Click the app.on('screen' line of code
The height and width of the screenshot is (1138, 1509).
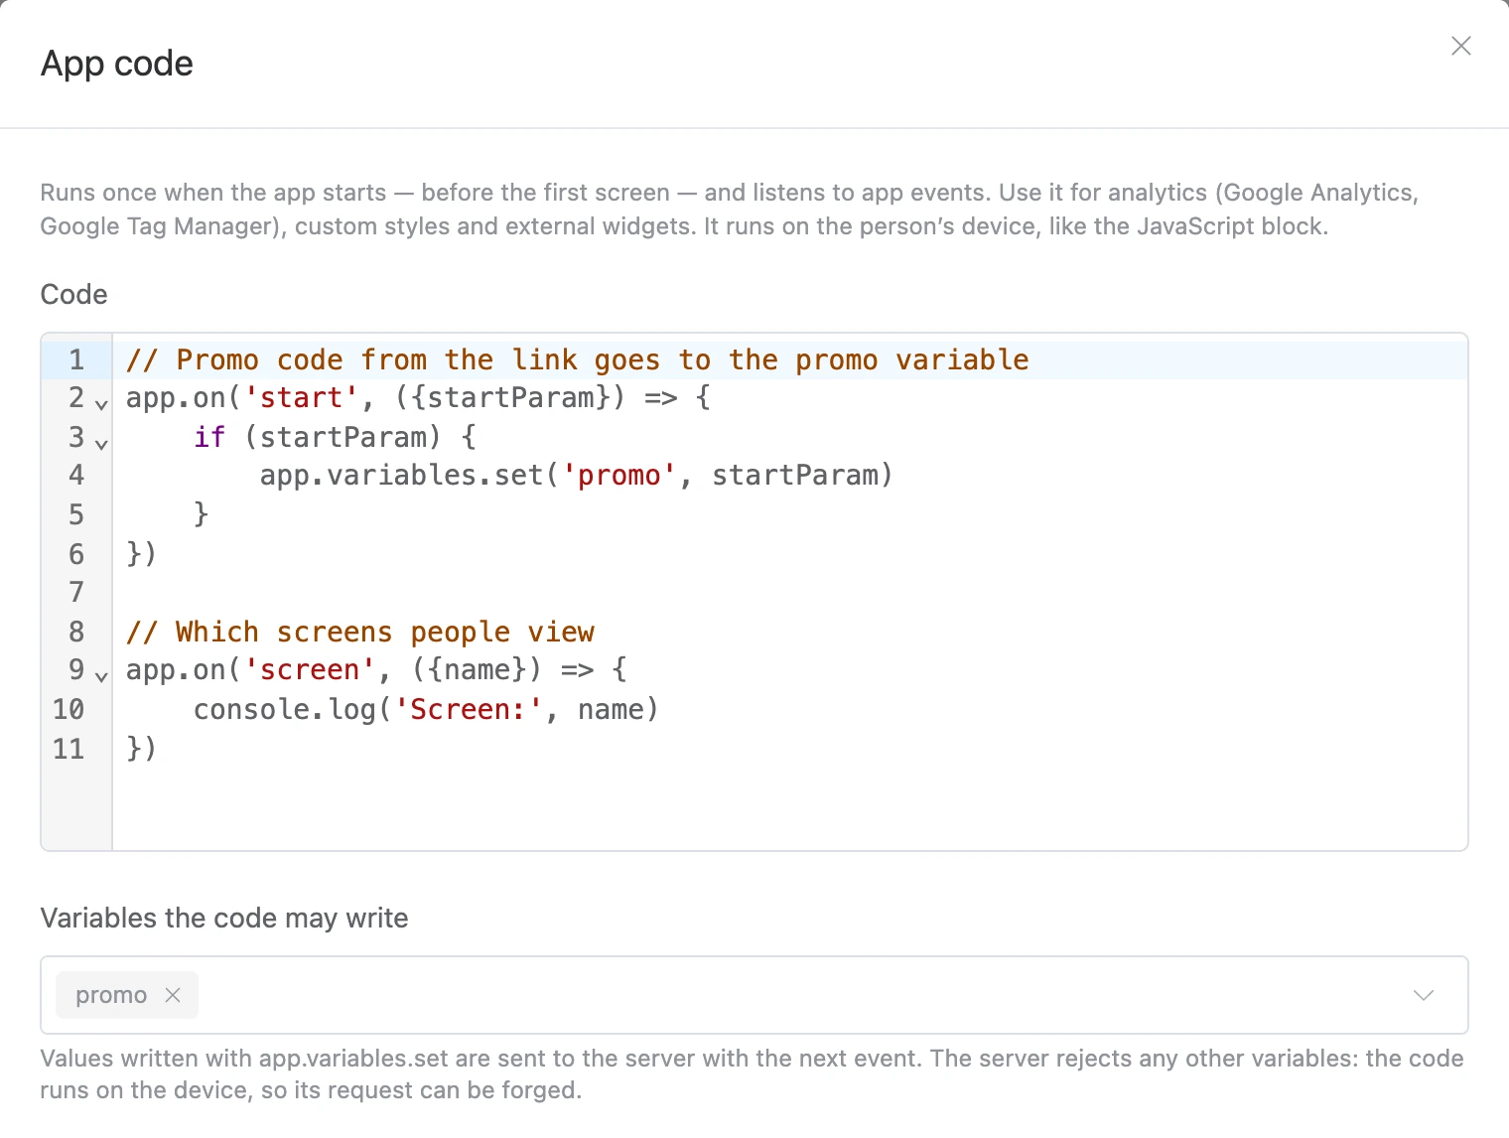[376, 670]
